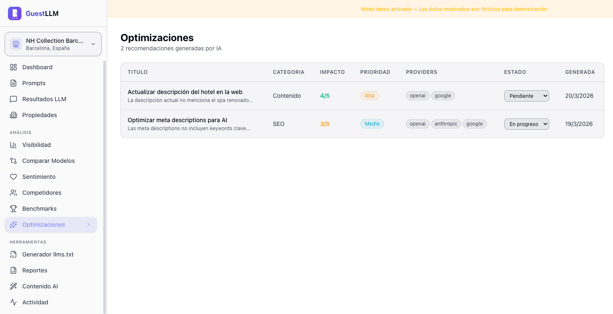Expand the Optimizaciones item via its chevron
This screenshot has height=314, width=613.
89,225
